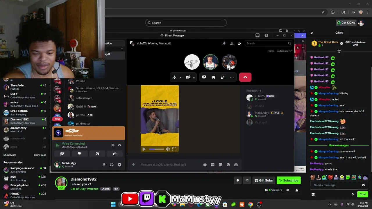Open xQc recommended channel
The image size is (372, 209).
pos(25,178)
